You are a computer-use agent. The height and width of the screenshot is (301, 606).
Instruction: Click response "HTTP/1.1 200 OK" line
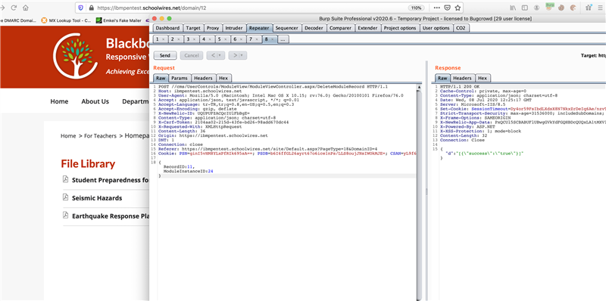coord(460,87)
